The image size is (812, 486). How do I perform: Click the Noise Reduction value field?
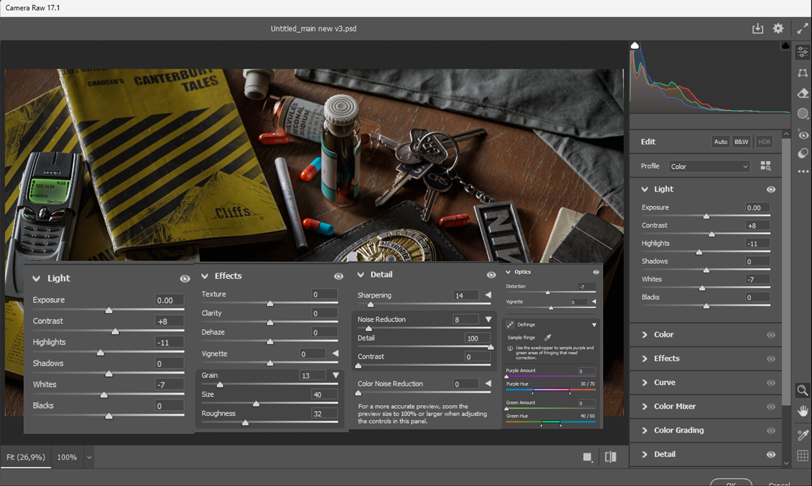(x=466, y=319)
